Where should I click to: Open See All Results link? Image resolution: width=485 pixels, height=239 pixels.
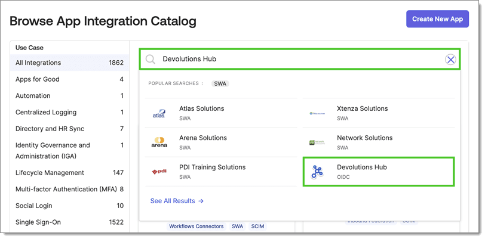coord(177,201)
